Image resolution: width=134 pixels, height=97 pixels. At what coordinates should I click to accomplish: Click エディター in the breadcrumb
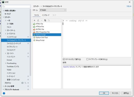[x=36, y=6]
